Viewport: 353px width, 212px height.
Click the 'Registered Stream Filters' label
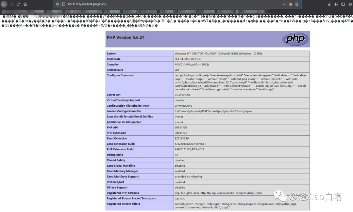pyautogui.click(x=123, y=204)
